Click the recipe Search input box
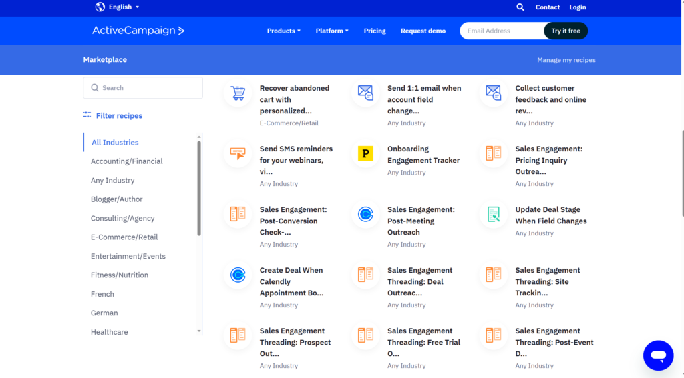684x378 pixels. 143,88
